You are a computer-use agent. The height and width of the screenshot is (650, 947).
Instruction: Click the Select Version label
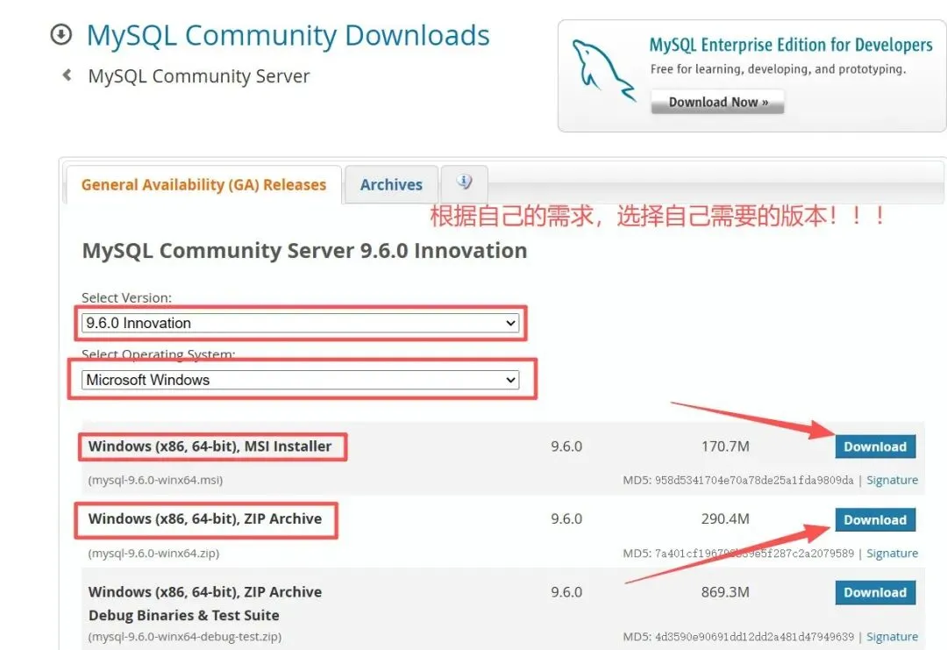(127, 298)
